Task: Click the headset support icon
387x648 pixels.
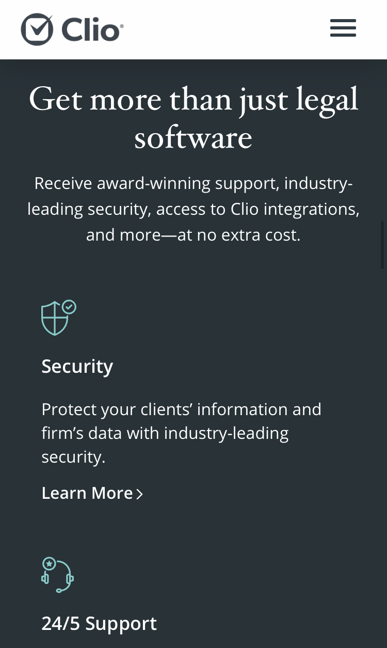Action: click(x=58, y=575)
